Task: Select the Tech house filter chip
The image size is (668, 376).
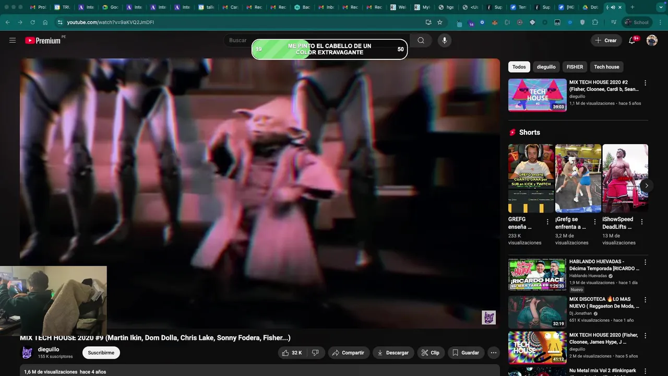Action: point(606,67)
